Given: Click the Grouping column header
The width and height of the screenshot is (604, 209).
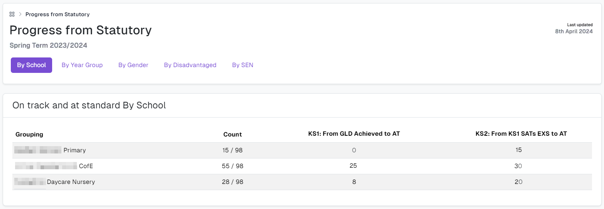Looking at the screenshot, I should [x=29, y=135].
